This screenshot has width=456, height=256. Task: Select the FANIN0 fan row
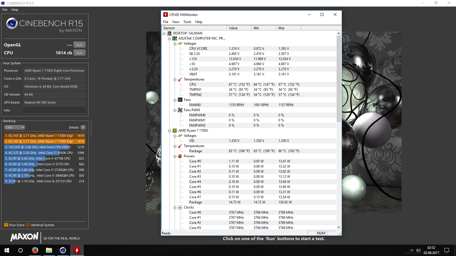point(249,105)
